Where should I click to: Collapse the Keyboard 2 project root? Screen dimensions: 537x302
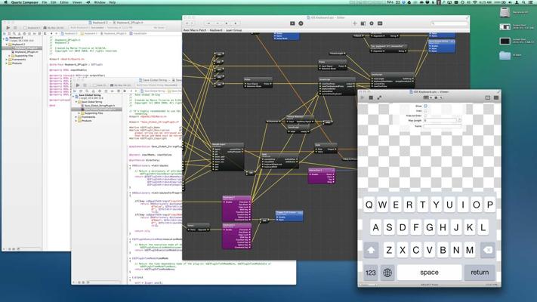point(4,39)
